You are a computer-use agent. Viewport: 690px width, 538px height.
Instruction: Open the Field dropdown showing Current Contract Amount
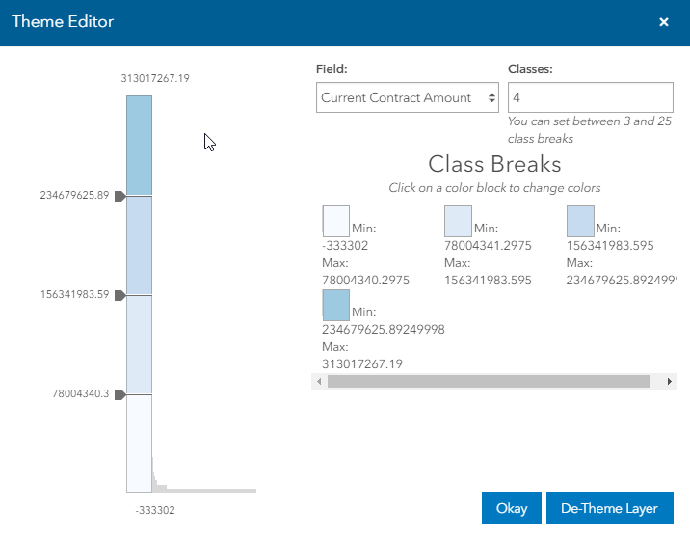click(x=407, y=97)
